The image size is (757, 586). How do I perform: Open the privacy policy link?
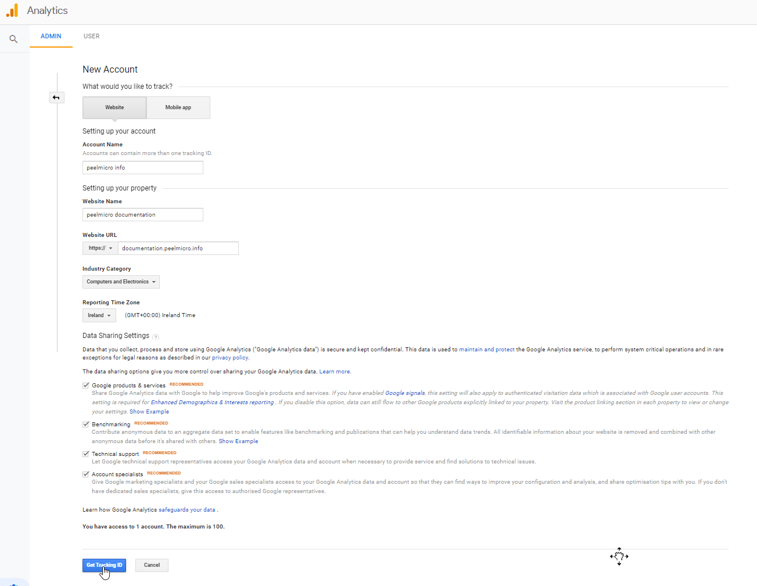coord(230,358)
